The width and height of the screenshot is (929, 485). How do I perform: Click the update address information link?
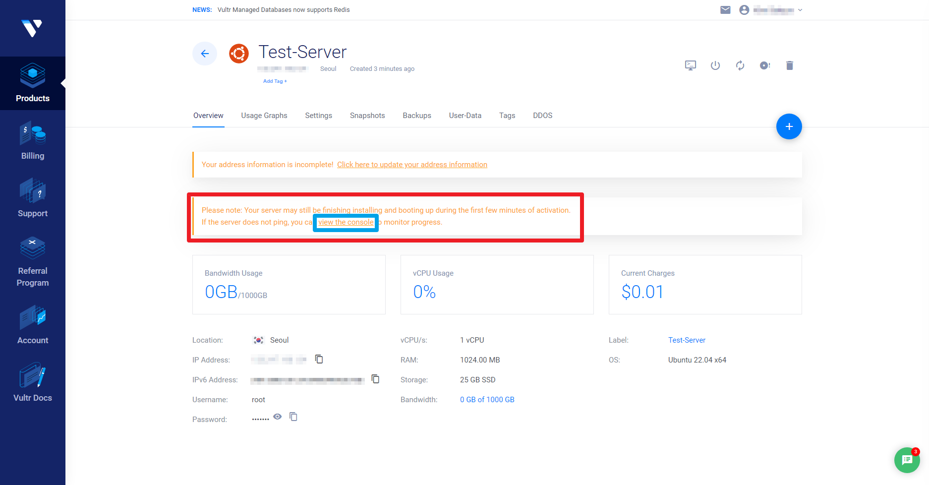412,165
